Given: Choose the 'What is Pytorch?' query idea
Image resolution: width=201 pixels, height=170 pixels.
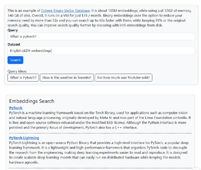Looking at the screenshot, I should tap(23, 78).
